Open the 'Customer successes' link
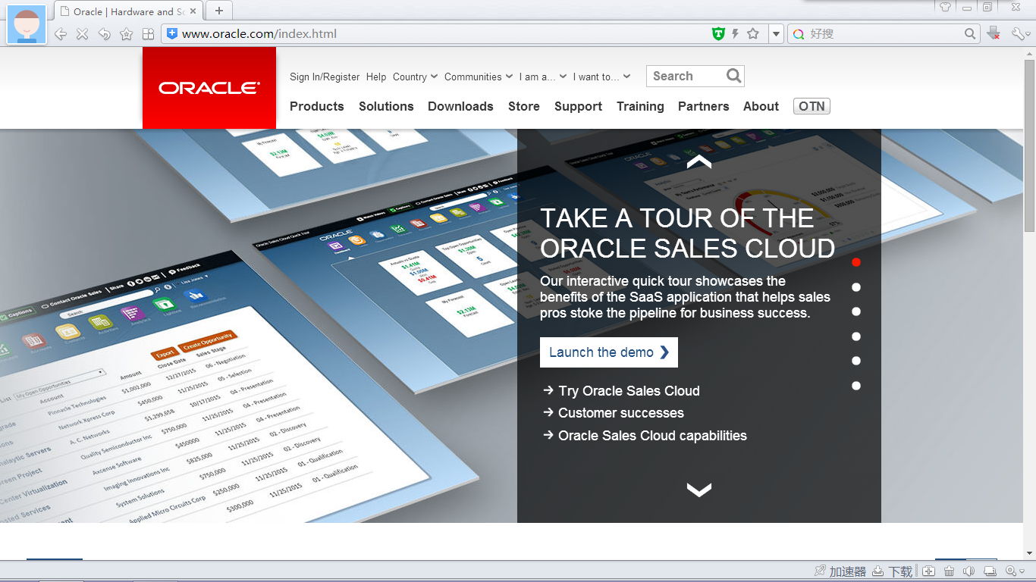 tap(621, 413)
